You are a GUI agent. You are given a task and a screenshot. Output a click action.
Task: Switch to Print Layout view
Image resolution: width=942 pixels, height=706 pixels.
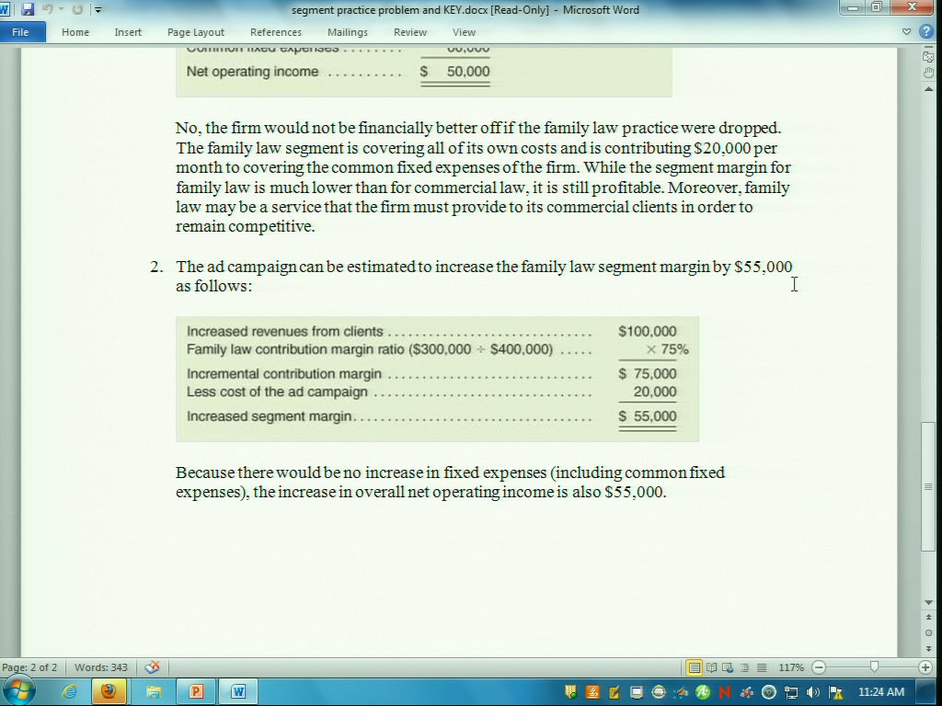tap(695, 667)
